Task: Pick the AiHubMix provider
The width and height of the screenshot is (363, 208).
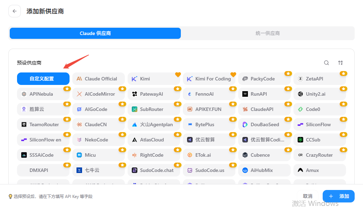Action: click(264, 170)
